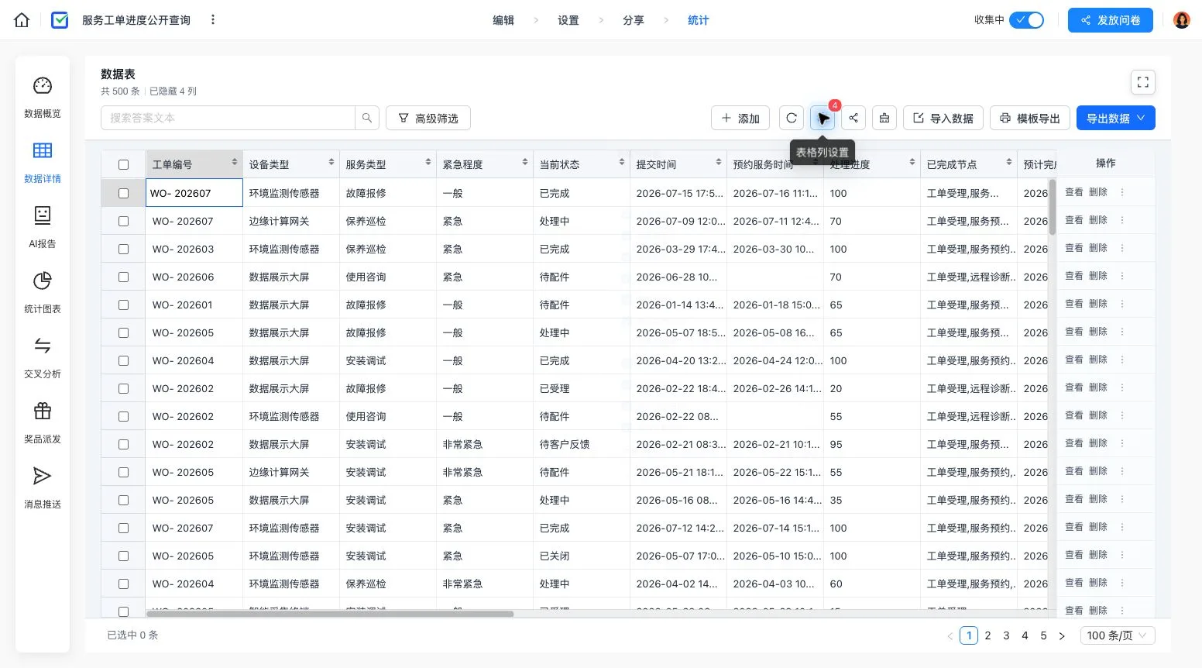
Task: Check the row 数据展示大屏 故障报修 已受理
Action: (x=123, y=388)
